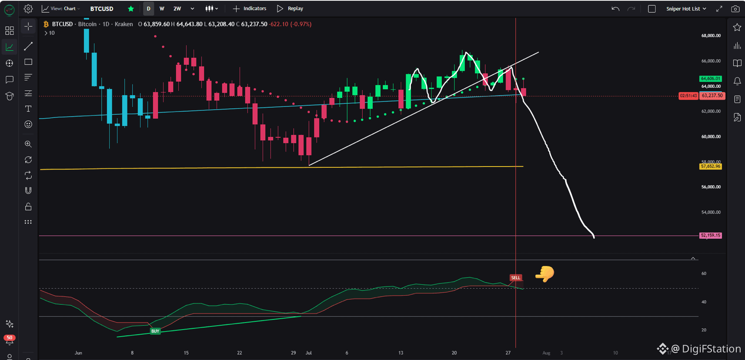
Task: Click the refresh chart icon
Action: click(28, 160)
